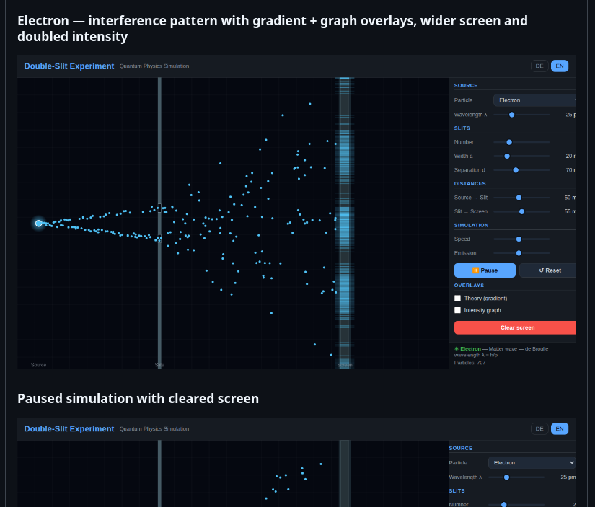
Task: Select EN in the electron interference panel
Action: (560, 66)
